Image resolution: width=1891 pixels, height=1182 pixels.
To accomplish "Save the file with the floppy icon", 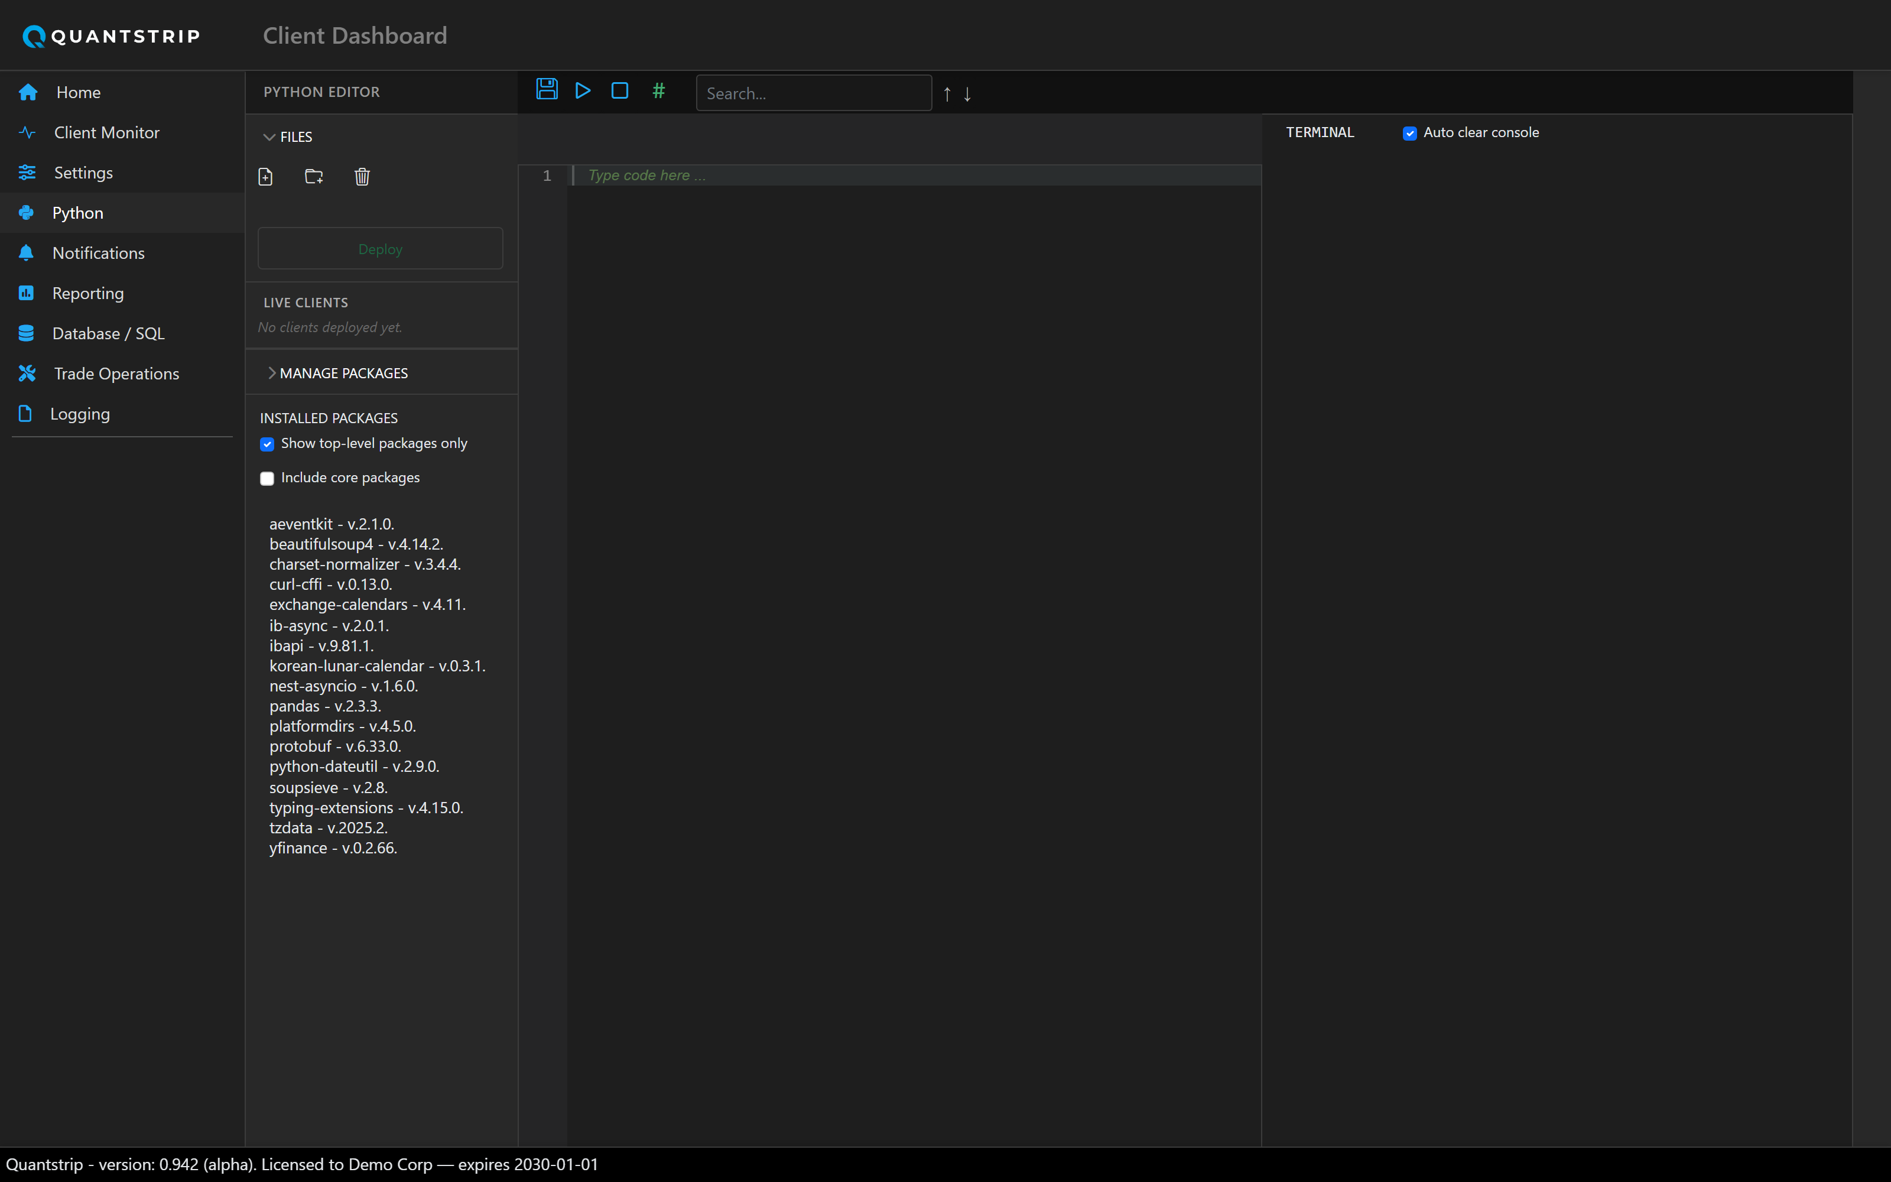I will (547, 89).
